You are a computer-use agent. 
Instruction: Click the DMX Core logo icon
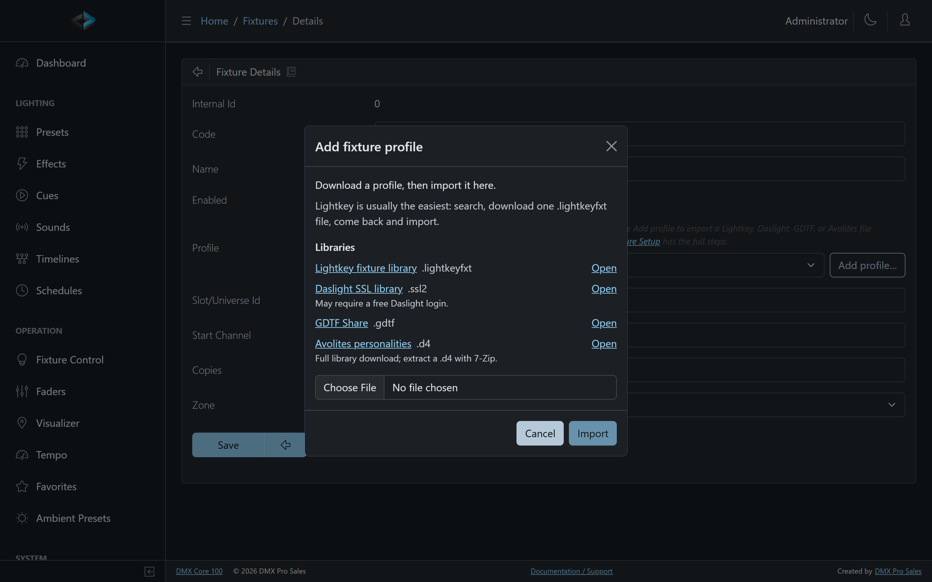click(x=83, y=20)
